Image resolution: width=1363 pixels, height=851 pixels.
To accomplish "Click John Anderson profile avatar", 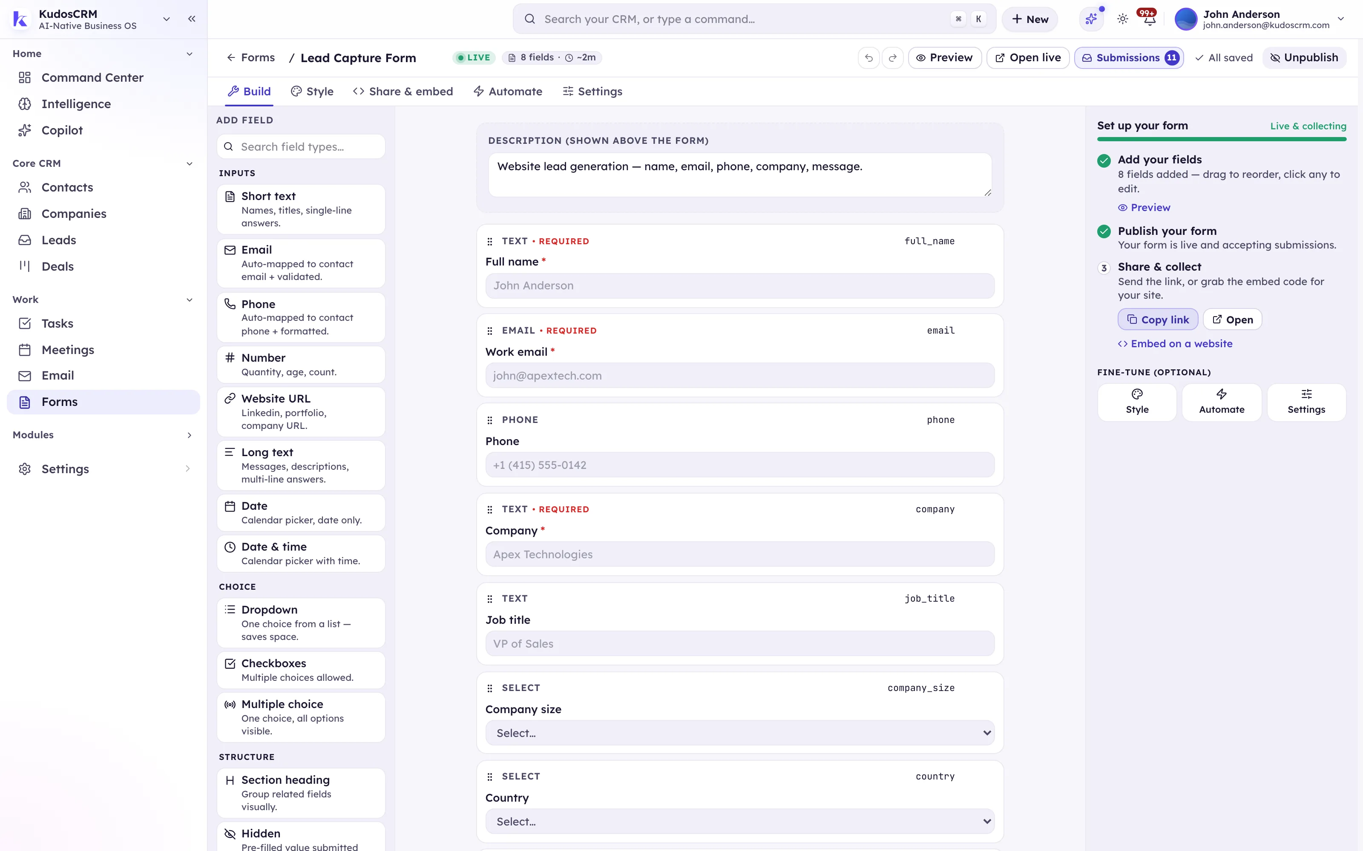I will pos(1185,19).
